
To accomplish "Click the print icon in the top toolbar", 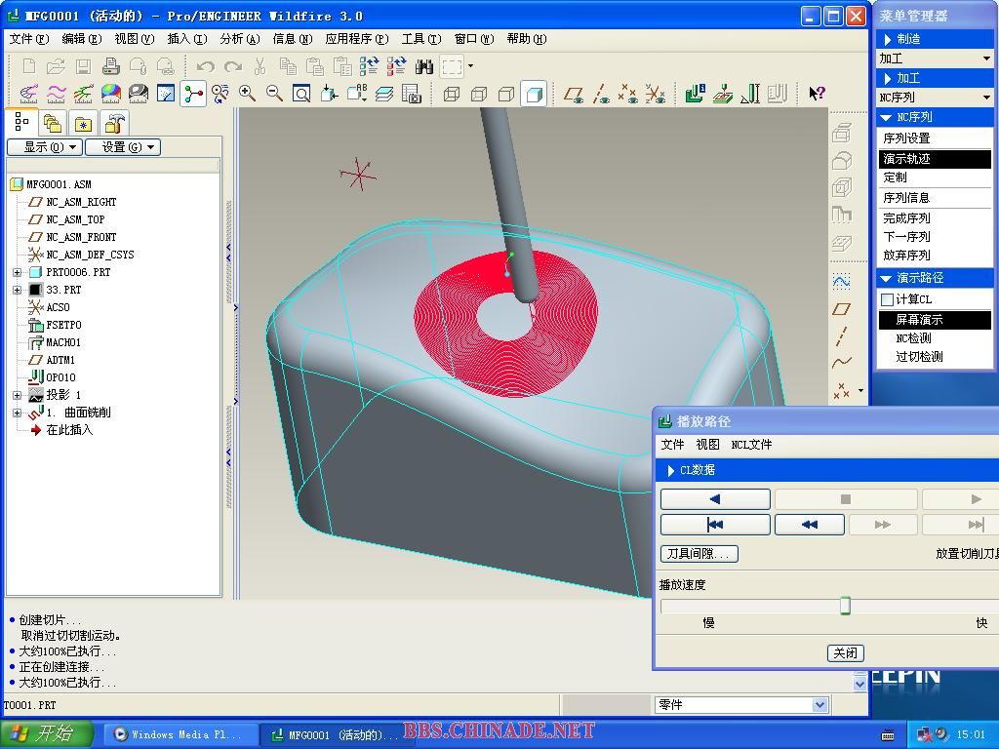I will [x=111, y=66].
